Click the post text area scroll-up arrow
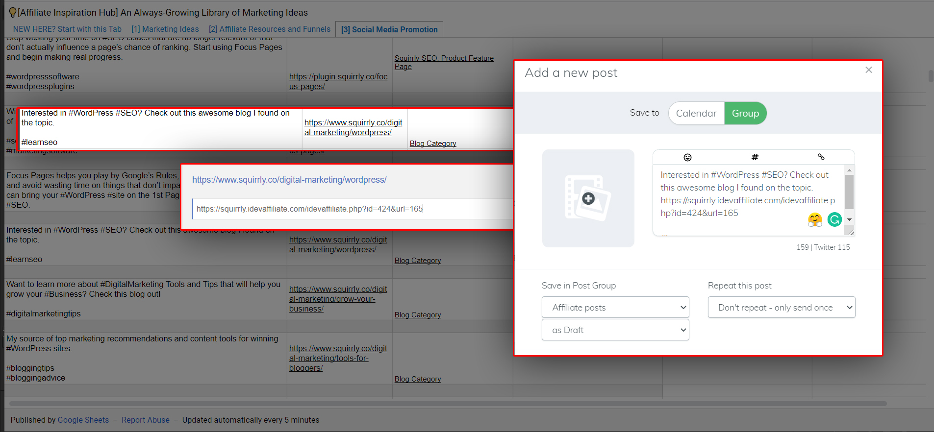 tap(850, 170)
